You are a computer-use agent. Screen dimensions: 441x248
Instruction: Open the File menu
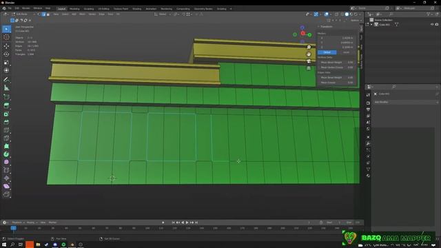pyautogui.click(x=10, y=8)
